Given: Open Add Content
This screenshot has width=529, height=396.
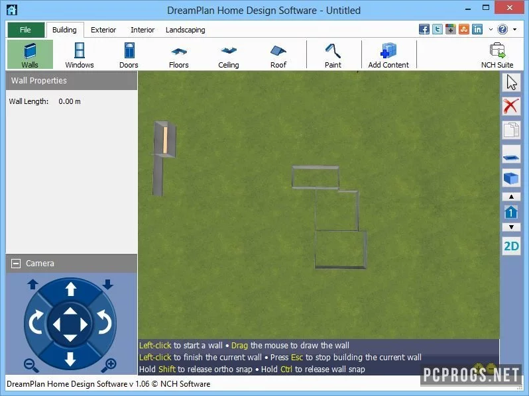Looking at the screenshot, I should pos(388,54).
